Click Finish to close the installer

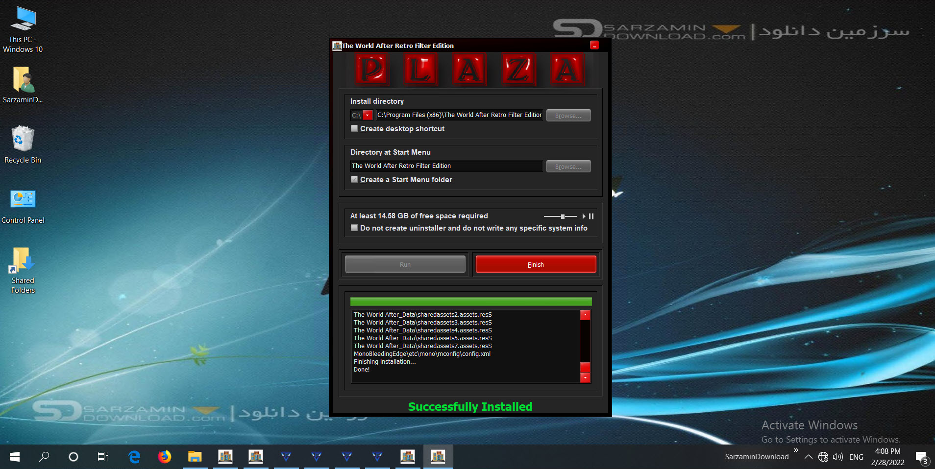coord(536,264)
